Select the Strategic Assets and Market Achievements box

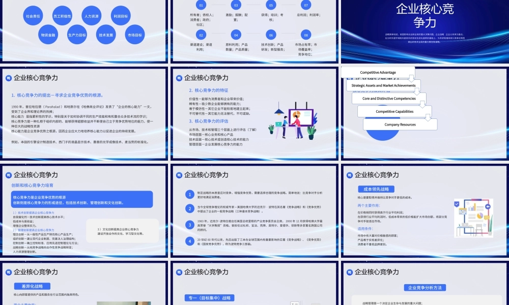pos(383,85)
